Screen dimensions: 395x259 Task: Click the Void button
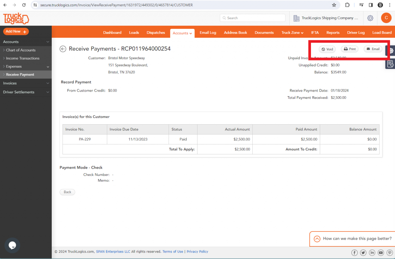(327, 49)
